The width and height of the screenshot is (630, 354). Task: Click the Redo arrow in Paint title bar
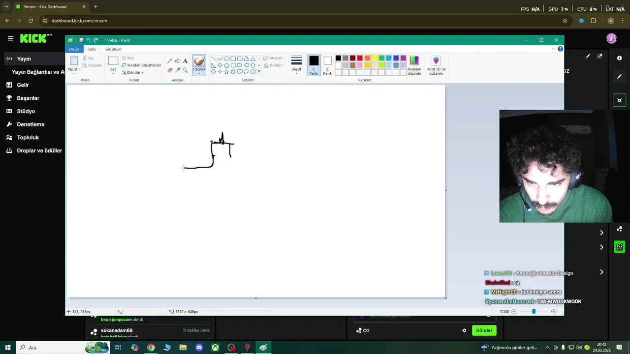click(x=95, y=40)
